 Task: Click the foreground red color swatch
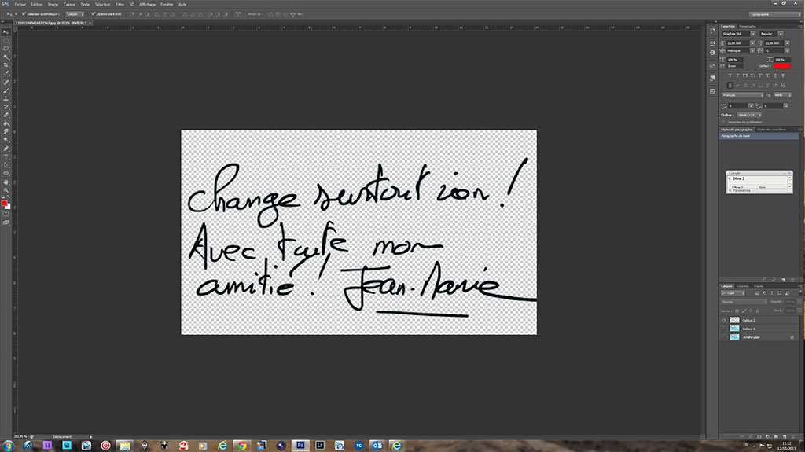coord(4,203)
